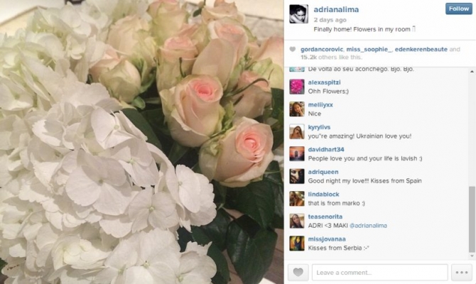Screen dimensions: 476x284
Task: Click in the Leave a comment field
Action: 380,272
